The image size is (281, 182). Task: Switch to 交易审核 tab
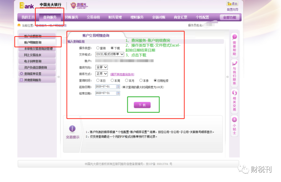click(x=93, y=17)
